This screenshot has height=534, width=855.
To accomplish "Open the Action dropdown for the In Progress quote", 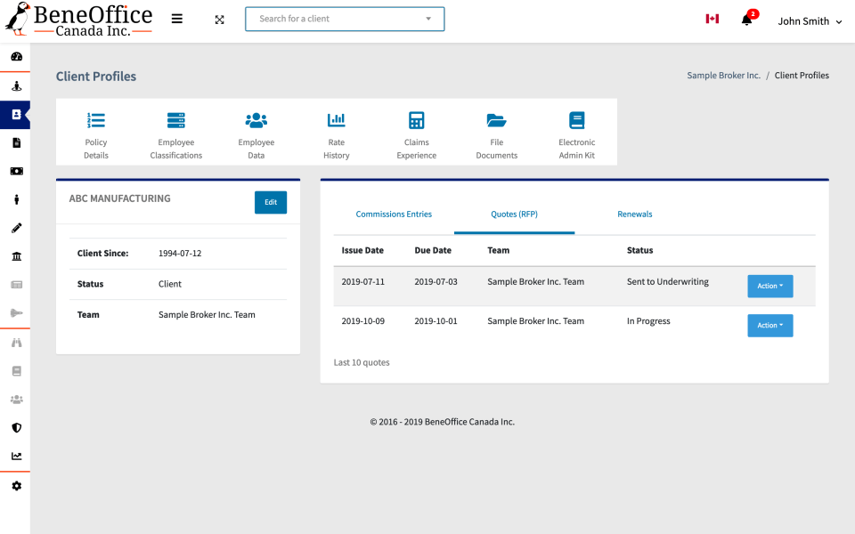I will click(x=769, y=325).
